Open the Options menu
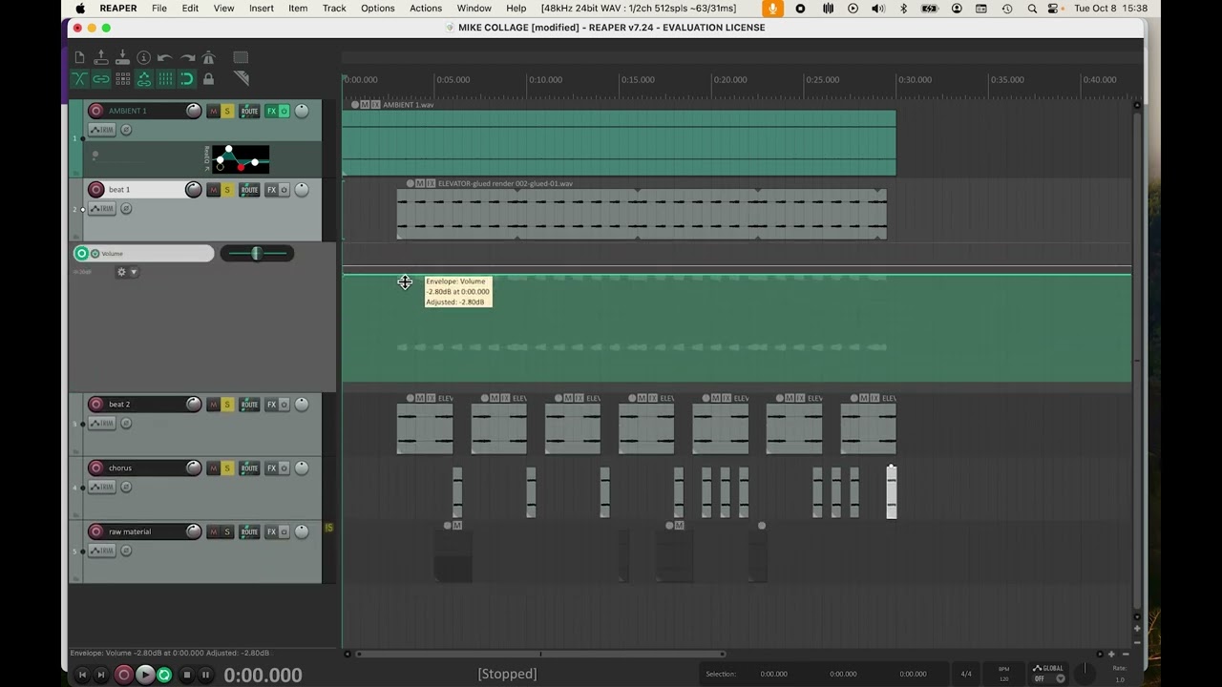 (x=378, y=9)
